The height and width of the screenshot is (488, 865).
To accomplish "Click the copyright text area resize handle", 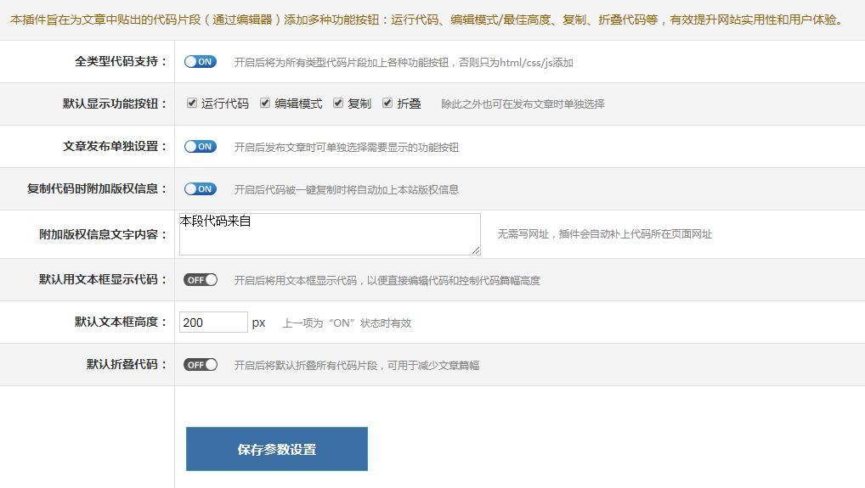I will tap(476, 250).
